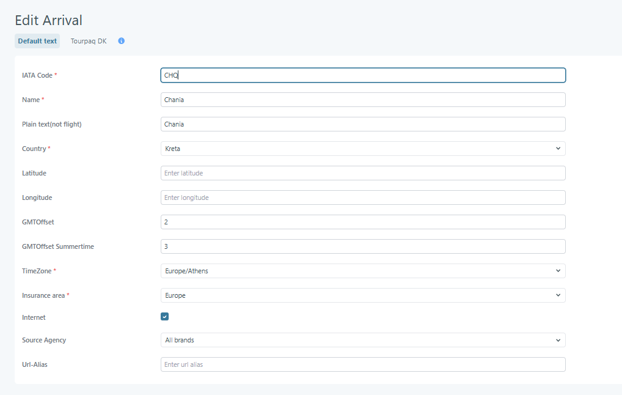Expand the Country dropdown showing Kreta
The height and width of the screenshot is (395, 622).
[x=362, y=149]
